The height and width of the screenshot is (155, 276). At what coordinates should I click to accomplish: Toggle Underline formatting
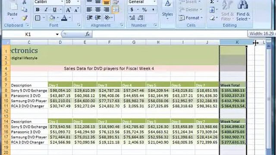55,9
